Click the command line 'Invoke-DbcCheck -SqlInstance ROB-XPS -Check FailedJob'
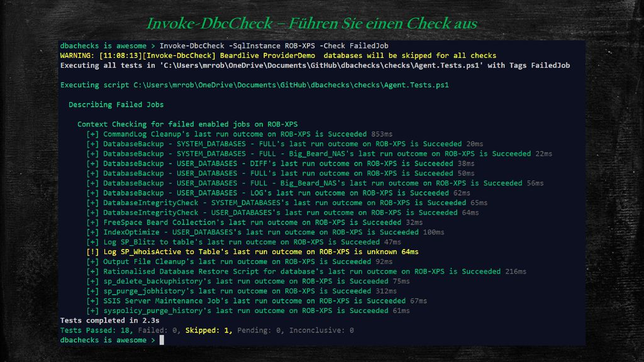Image resolution: width=644 pixels, height=362 pixels. (274, 45)
